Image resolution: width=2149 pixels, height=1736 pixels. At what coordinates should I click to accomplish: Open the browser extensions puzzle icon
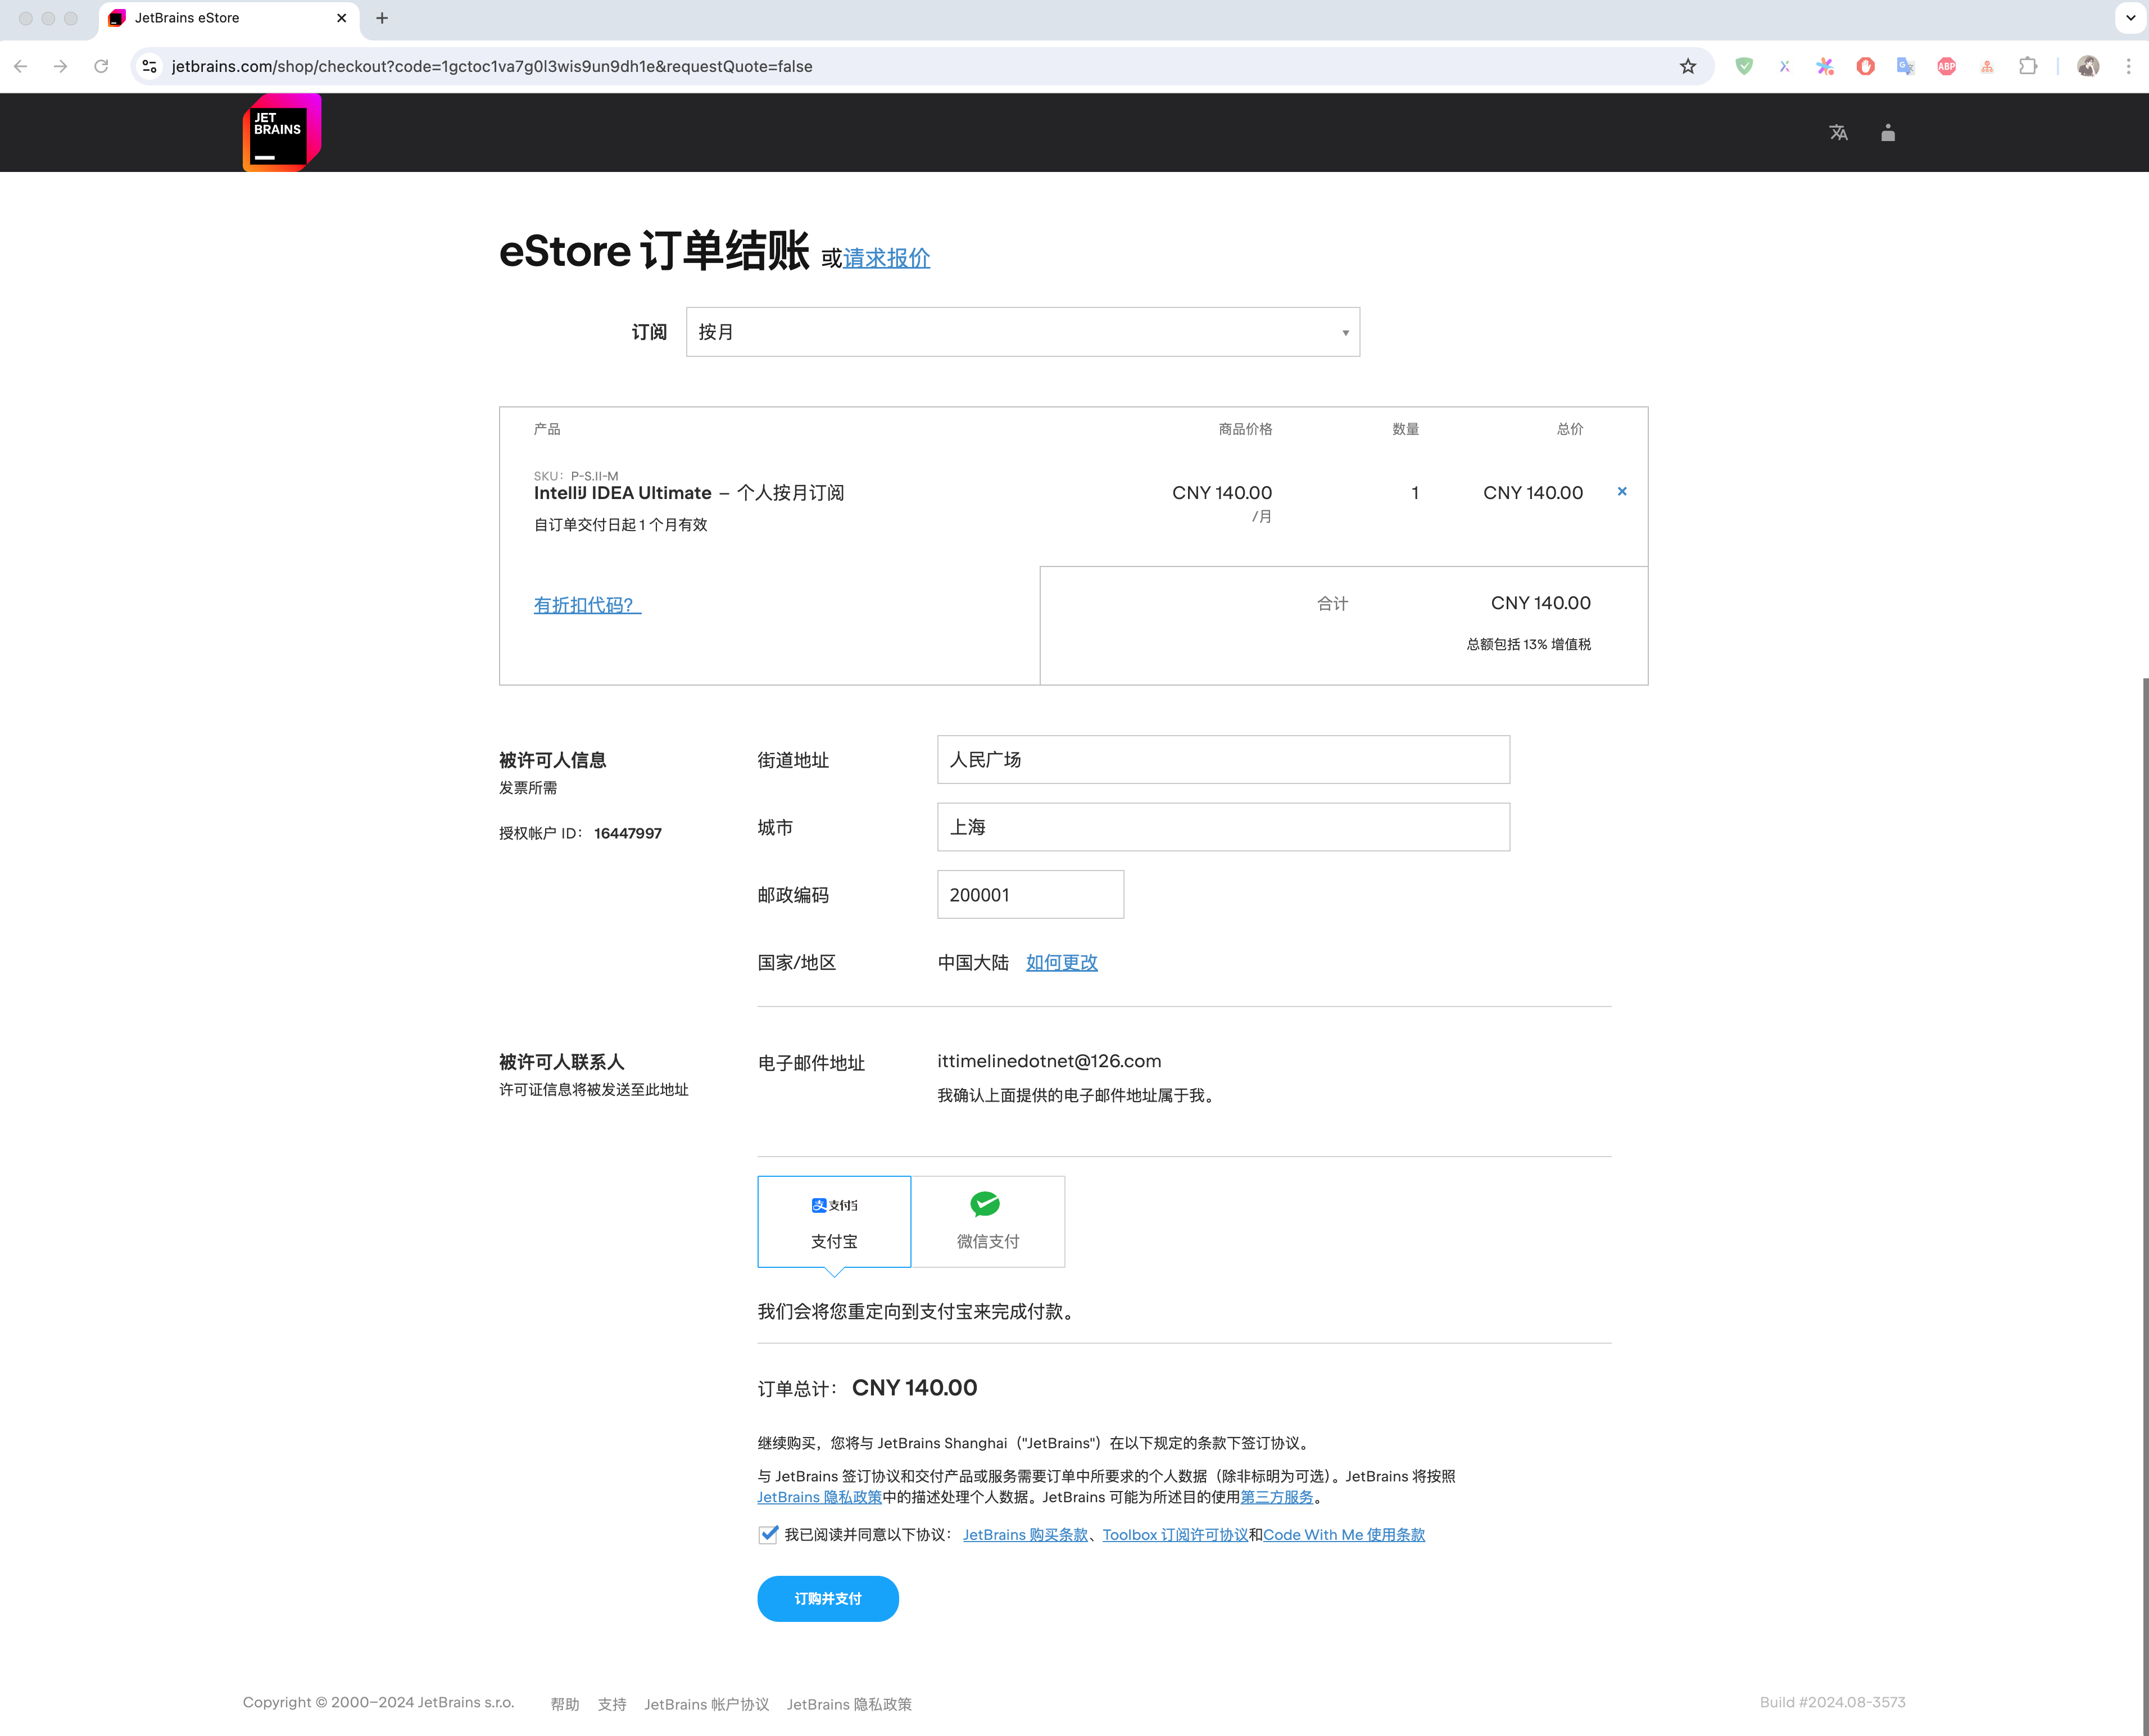(2028, 66)
